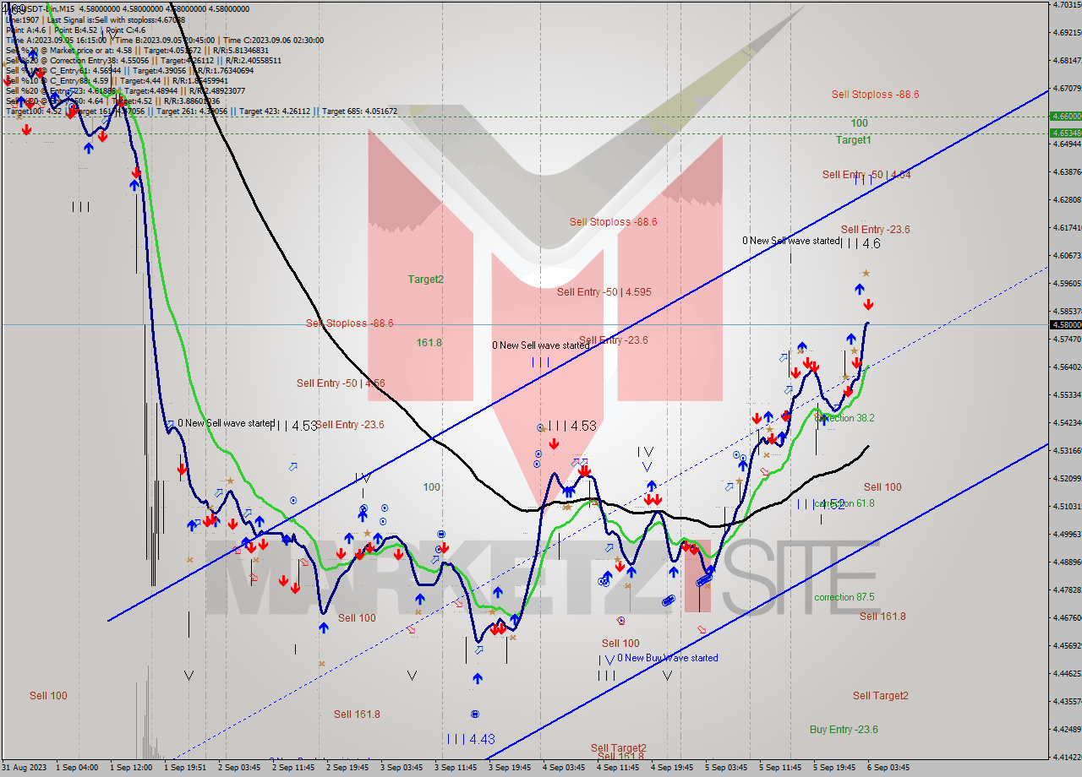Screen dimensions: 1082x777
Task: Click the '5 Sep 11:45' time label
Action: [779, 768]
